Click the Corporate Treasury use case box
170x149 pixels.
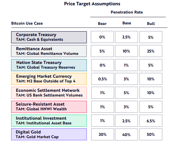click(x=49, y=37)
